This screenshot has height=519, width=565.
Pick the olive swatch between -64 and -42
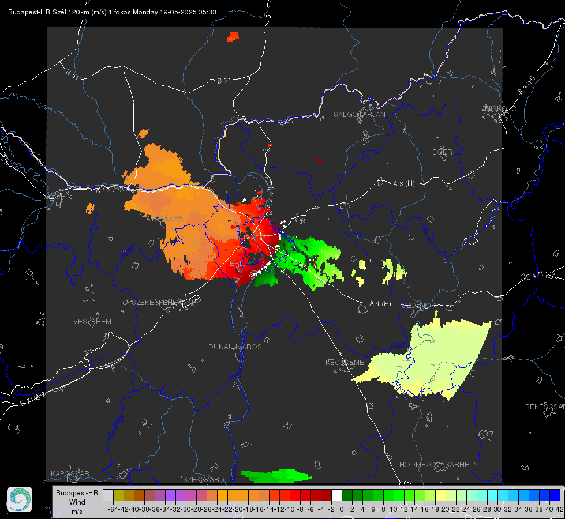point(118,495)
